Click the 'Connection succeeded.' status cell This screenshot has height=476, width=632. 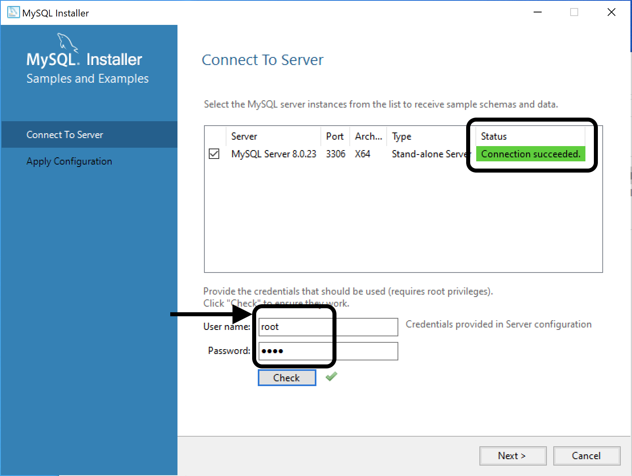(x=530, y=154)
